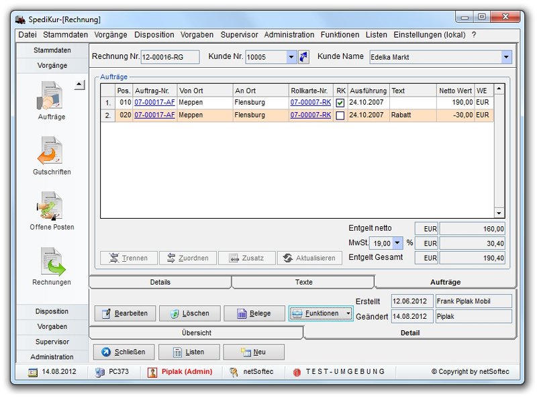Switch to the Details tab
Screen dimensions: 537x398
tap(160, 283)
